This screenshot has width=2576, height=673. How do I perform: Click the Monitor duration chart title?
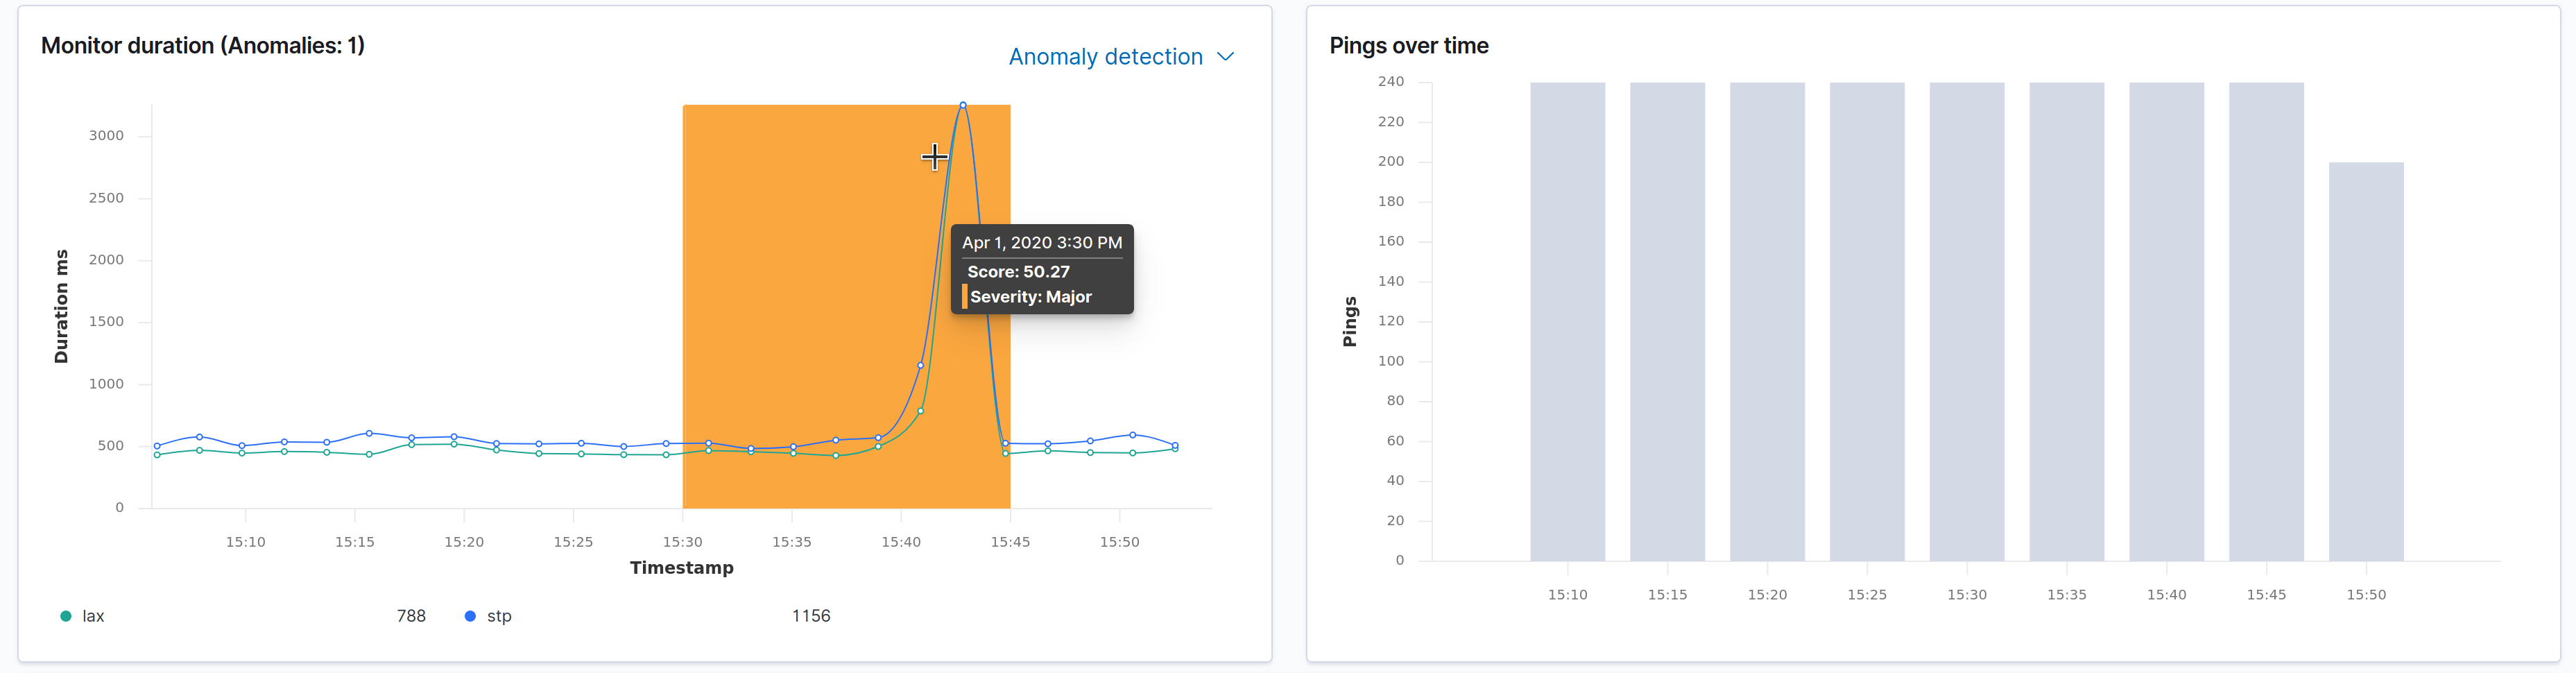[202, 45]
